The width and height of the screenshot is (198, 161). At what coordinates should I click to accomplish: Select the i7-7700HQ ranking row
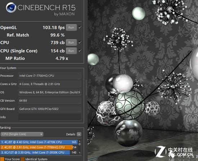coord(39,147)
